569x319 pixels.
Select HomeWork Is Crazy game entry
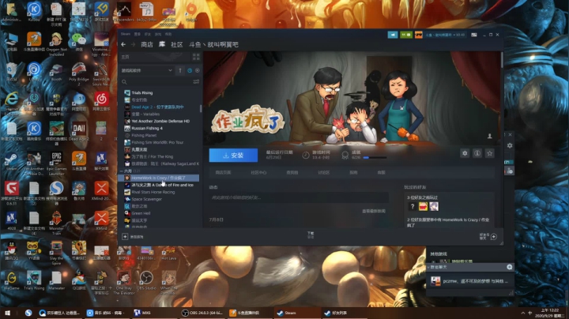[x=159, y=178]
